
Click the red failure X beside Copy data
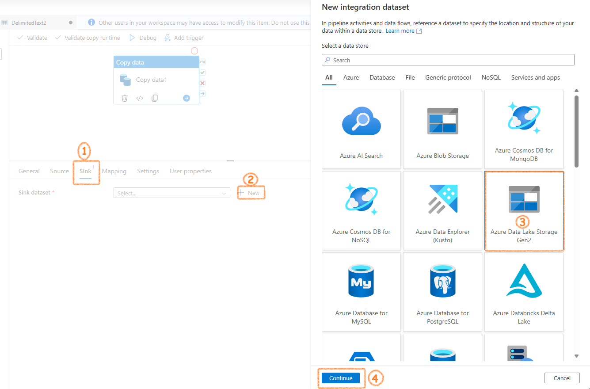click(202, 83)
